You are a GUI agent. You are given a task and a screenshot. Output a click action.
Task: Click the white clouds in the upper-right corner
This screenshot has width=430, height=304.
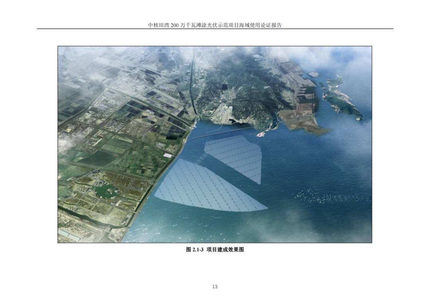coord(350,60)
